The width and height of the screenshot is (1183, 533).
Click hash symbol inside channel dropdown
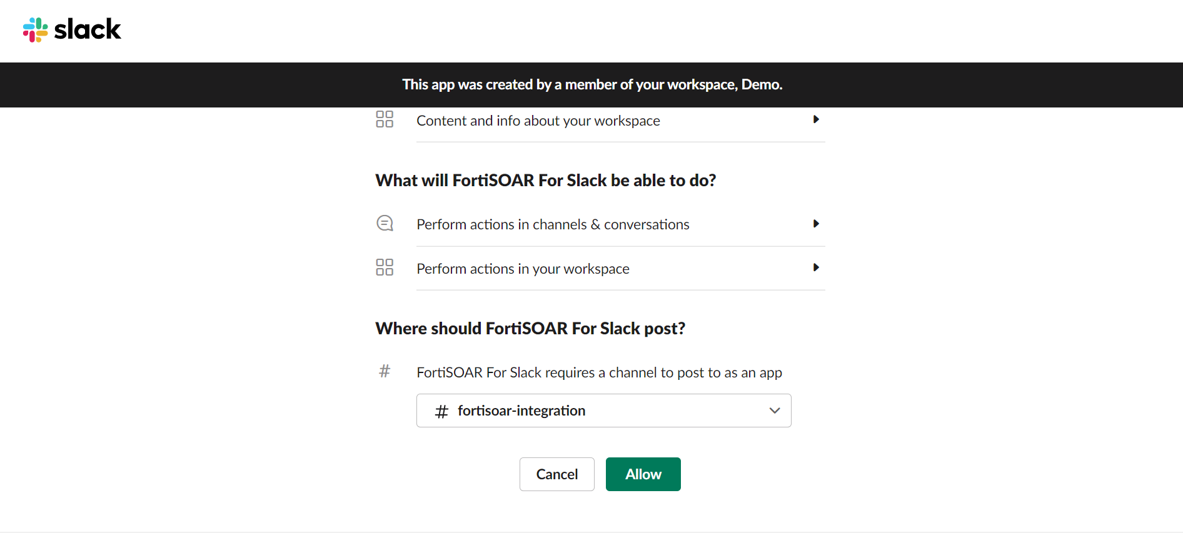[x=441, y=411]
